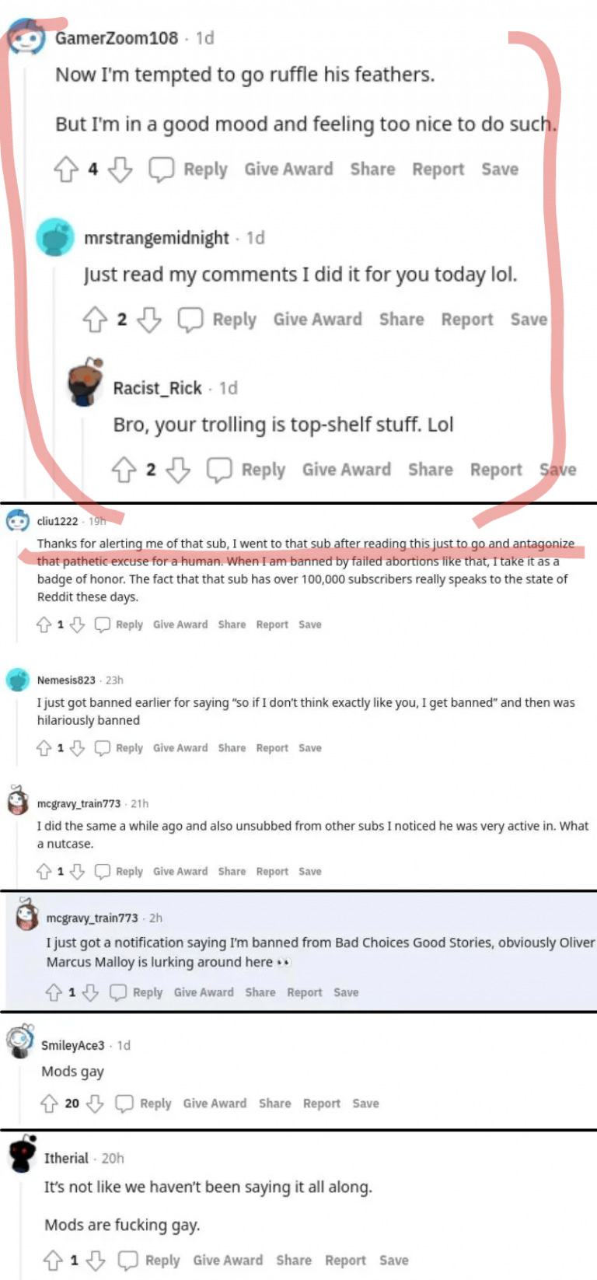Click Give Award on GamerZoom108's comment
Viewport: 597px width, 1280px height.
(x=288, y=170)
